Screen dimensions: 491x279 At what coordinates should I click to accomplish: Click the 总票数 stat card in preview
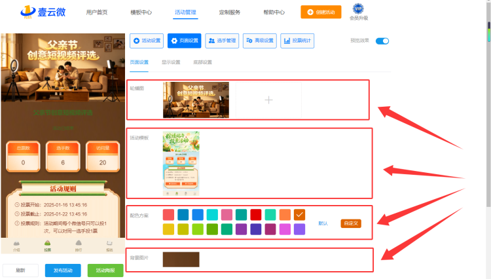tap(23, 157)
